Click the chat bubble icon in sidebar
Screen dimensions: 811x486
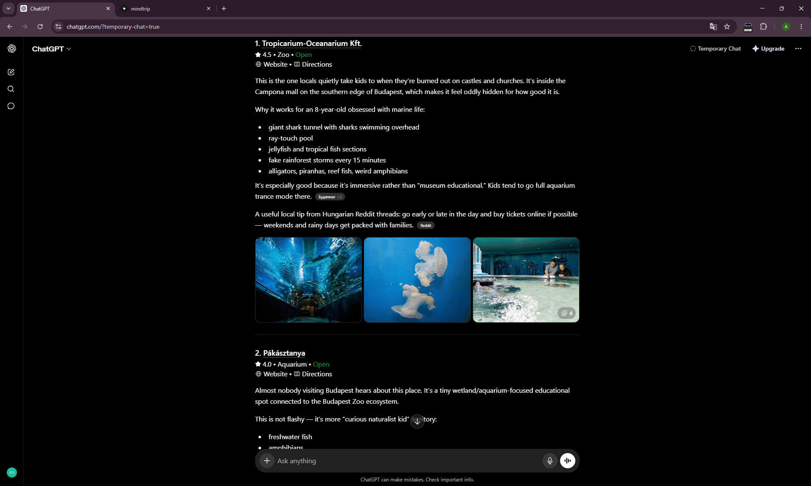[x=11, y=106]
